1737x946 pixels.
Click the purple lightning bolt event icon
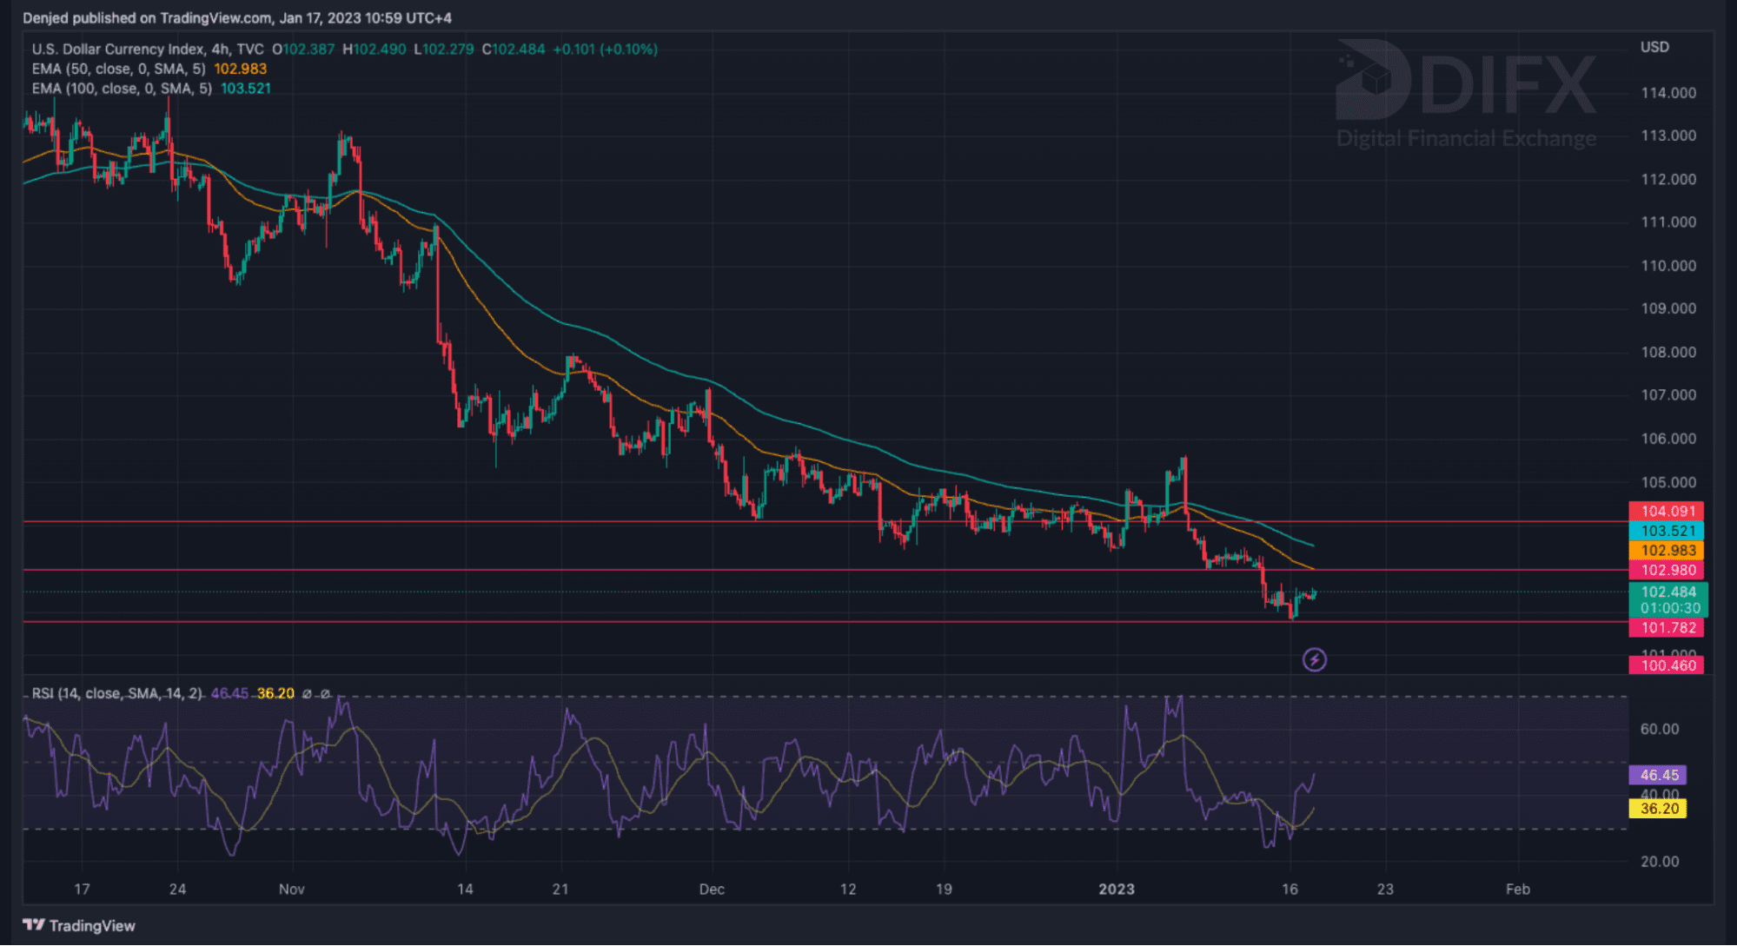(x=1314, y=660)
